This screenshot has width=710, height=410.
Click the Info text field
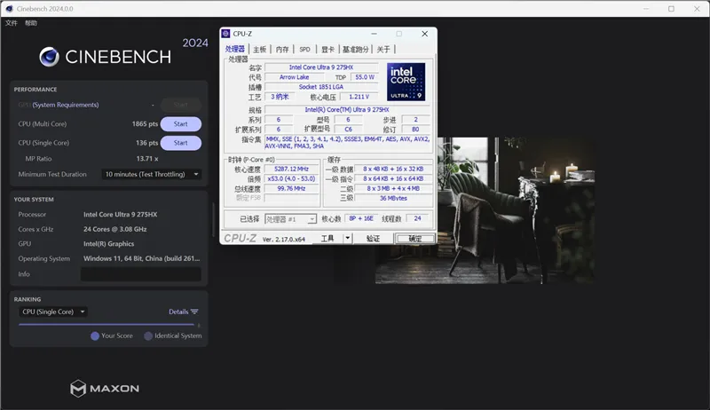(140, 274)
